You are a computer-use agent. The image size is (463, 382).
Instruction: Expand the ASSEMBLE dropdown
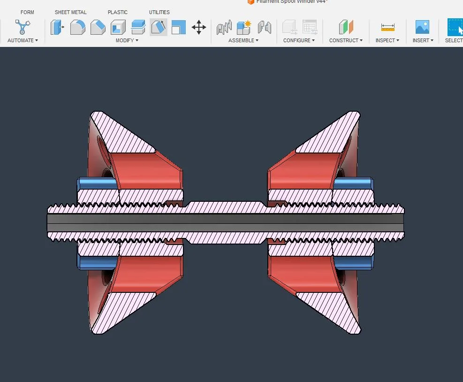click(x=243, y=40)
